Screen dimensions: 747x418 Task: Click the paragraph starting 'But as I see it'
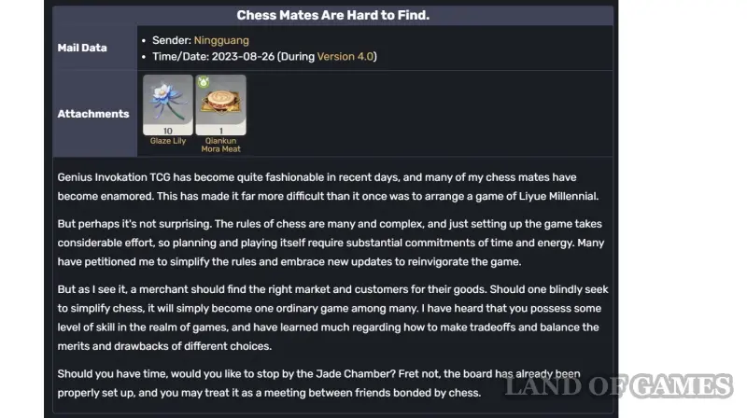(x=327, y=309)
